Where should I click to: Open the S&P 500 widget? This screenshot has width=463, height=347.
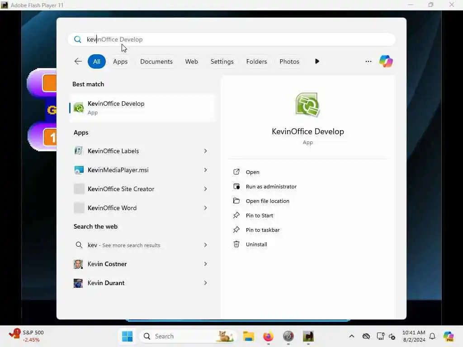(x=26, y=336)
